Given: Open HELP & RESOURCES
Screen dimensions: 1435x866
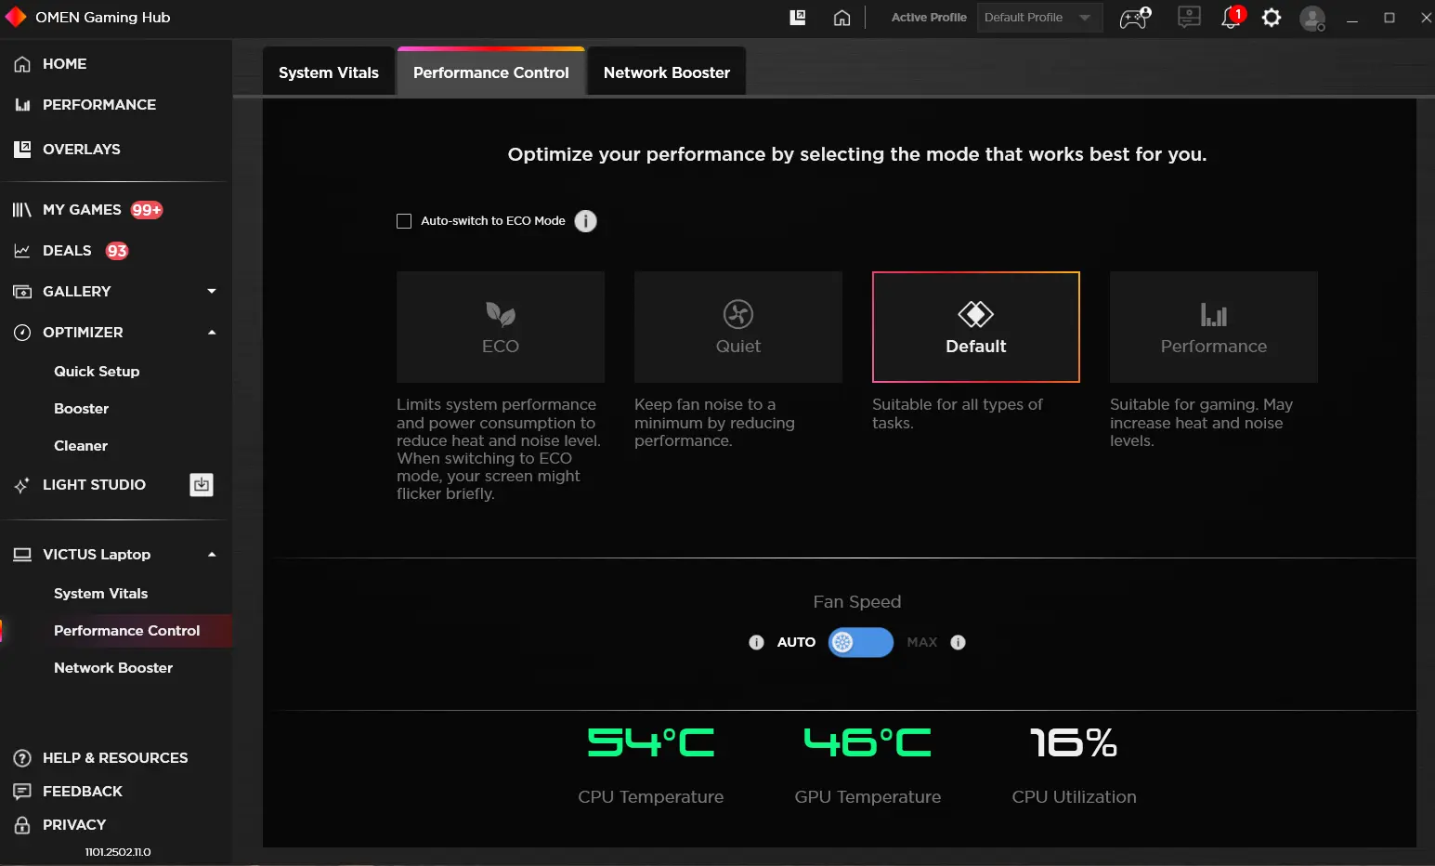Looking at the screenshot, I should pyautogui.click(x=116, y=758).
